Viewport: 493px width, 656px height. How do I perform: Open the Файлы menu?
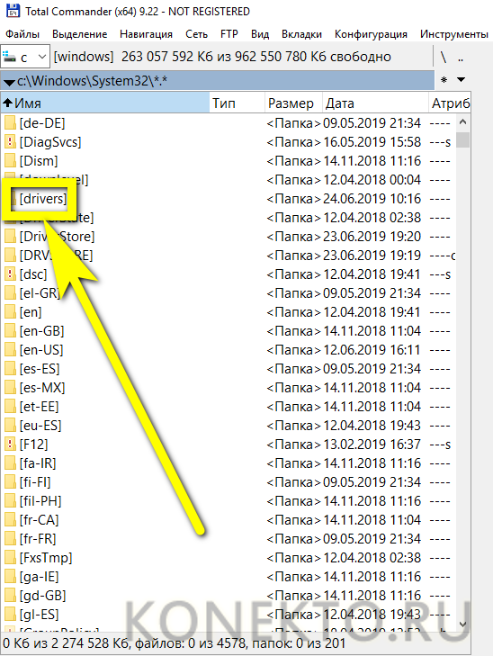22,34
